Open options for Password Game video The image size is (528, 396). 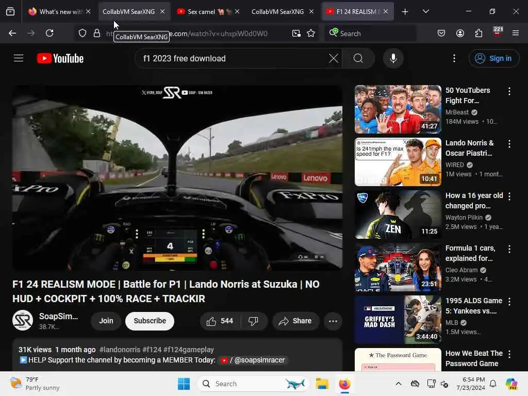(x=509, y=354)
